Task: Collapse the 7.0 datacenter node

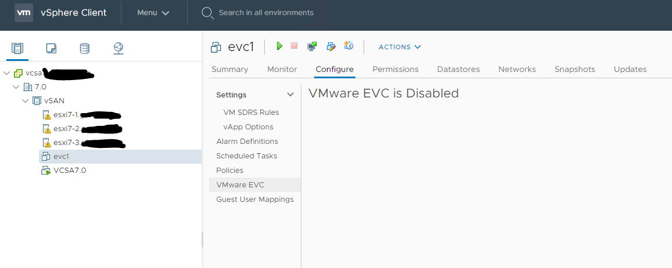Action: pyautogui.click(x=16, y=87)
